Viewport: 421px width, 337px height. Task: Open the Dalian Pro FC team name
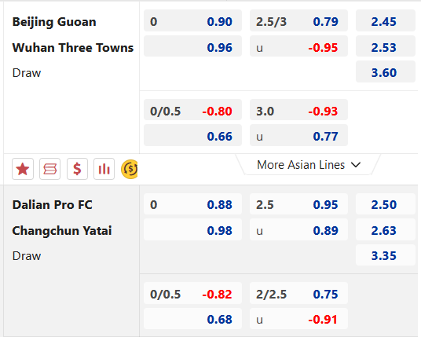[53, 204]
